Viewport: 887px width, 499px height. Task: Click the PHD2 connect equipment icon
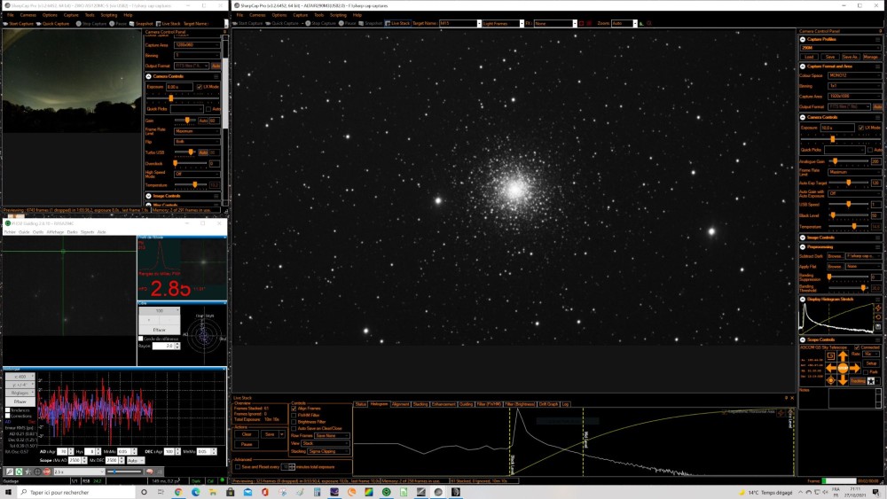(x=10, y=472)
